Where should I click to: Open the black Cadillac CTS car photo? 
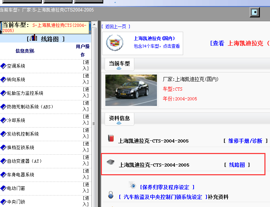[x=131, y=90]
